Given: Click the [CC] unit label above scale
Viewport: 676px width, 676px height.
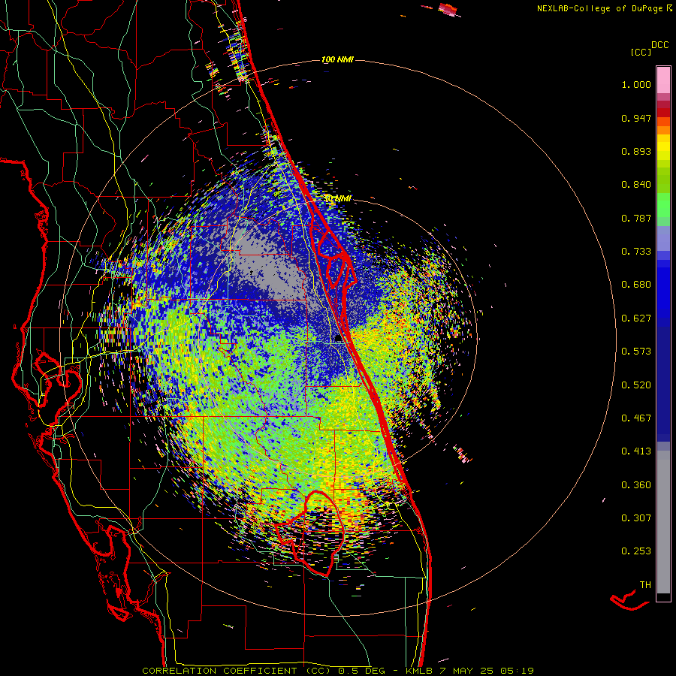Looking at the screenshot, I should click(641, 52).
